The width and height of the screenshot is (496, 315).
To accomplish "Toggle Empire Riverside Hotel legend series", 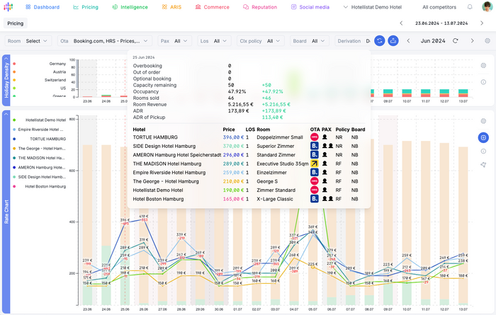I will pos(38,130).
